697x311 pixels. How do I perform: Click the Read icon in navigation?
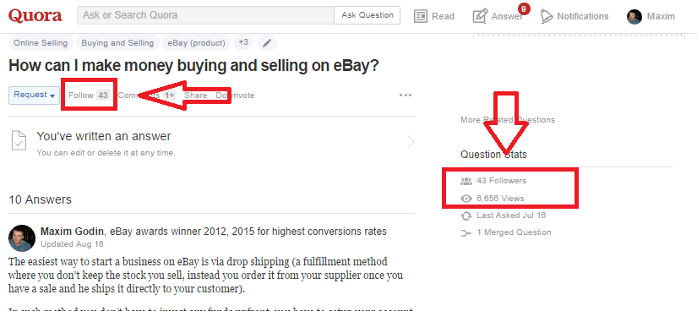pos(420,16)
